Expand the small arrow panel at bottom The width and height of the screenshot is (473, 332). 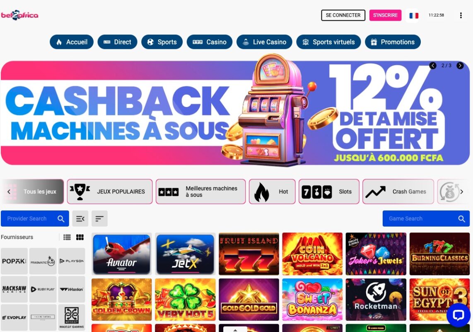[x=235, y=330]
